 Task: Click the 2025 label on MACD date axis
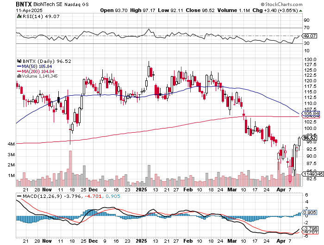point(142,241)
